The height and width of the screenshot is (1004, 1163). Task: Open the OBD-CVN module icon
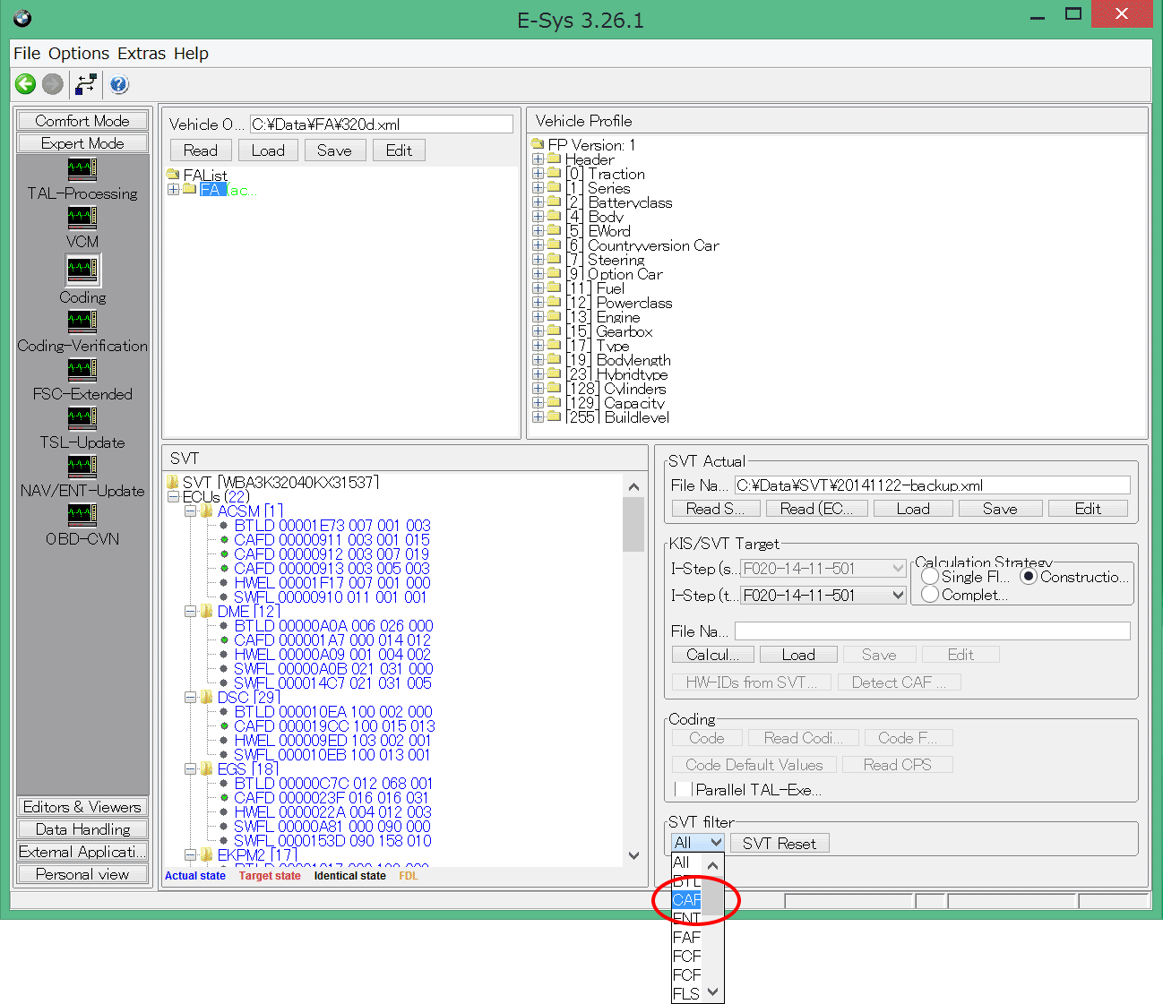click(x=82, y=514)
